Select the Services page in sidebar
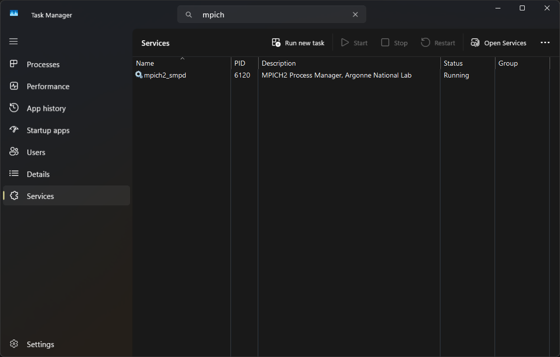The image size is (560, 357). click(67, 196)
